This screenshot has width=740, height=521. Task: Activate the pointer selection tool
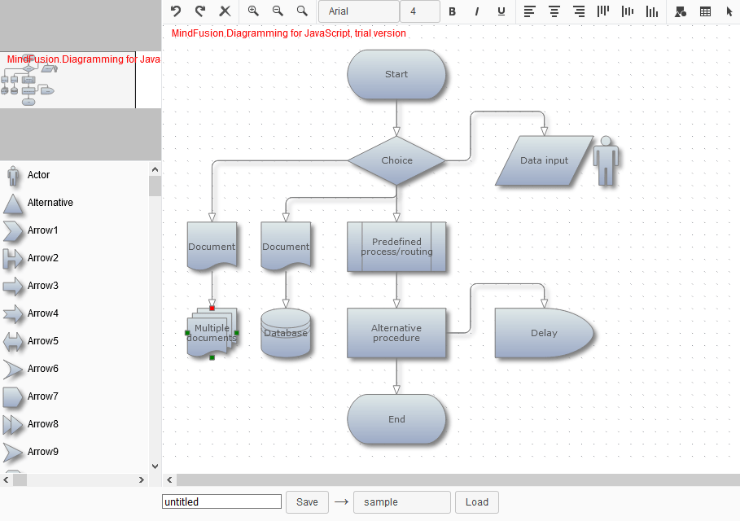pyautogui.click(x=729, y=11)
